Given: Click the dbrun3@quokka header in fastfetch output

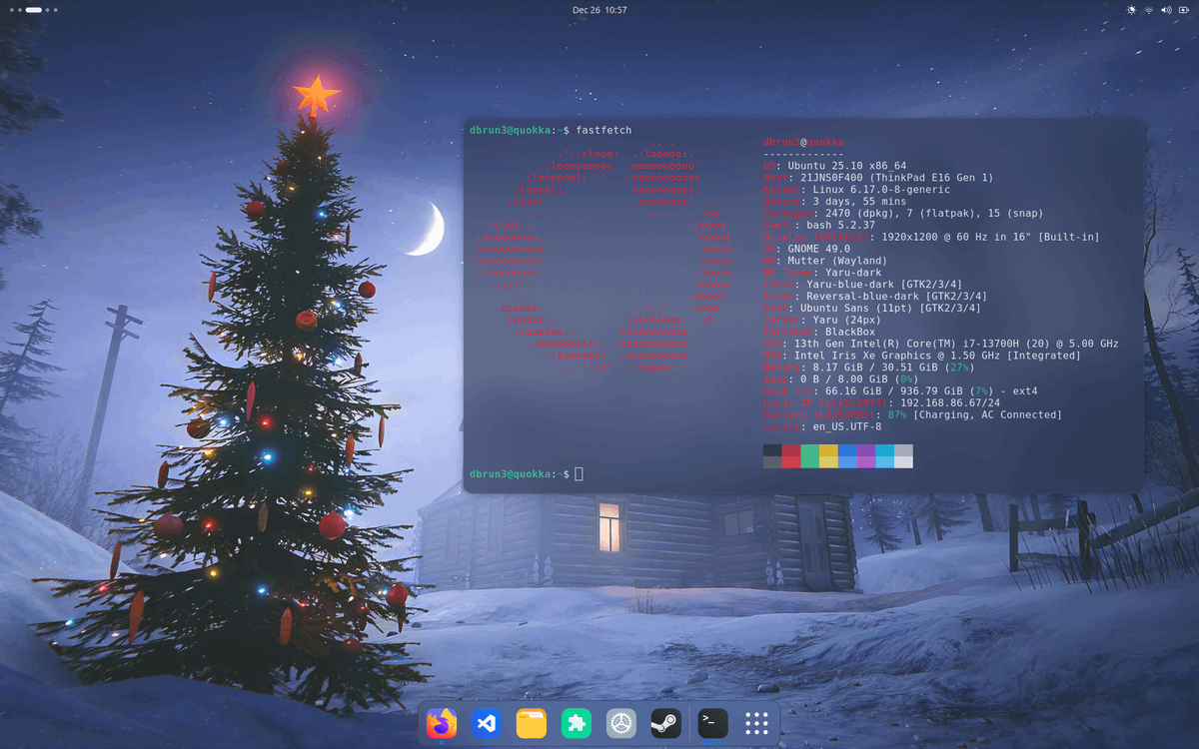Looking at the screenshot, I should (x=803, y=143).
